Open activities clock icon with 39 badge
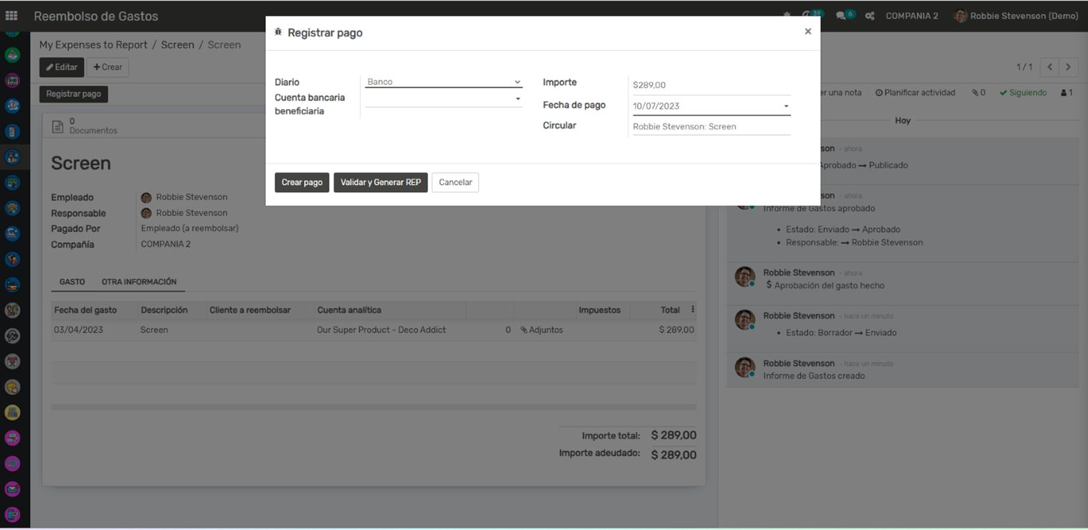The width and height of the screenshot is (1088, 530). point(809,15)
